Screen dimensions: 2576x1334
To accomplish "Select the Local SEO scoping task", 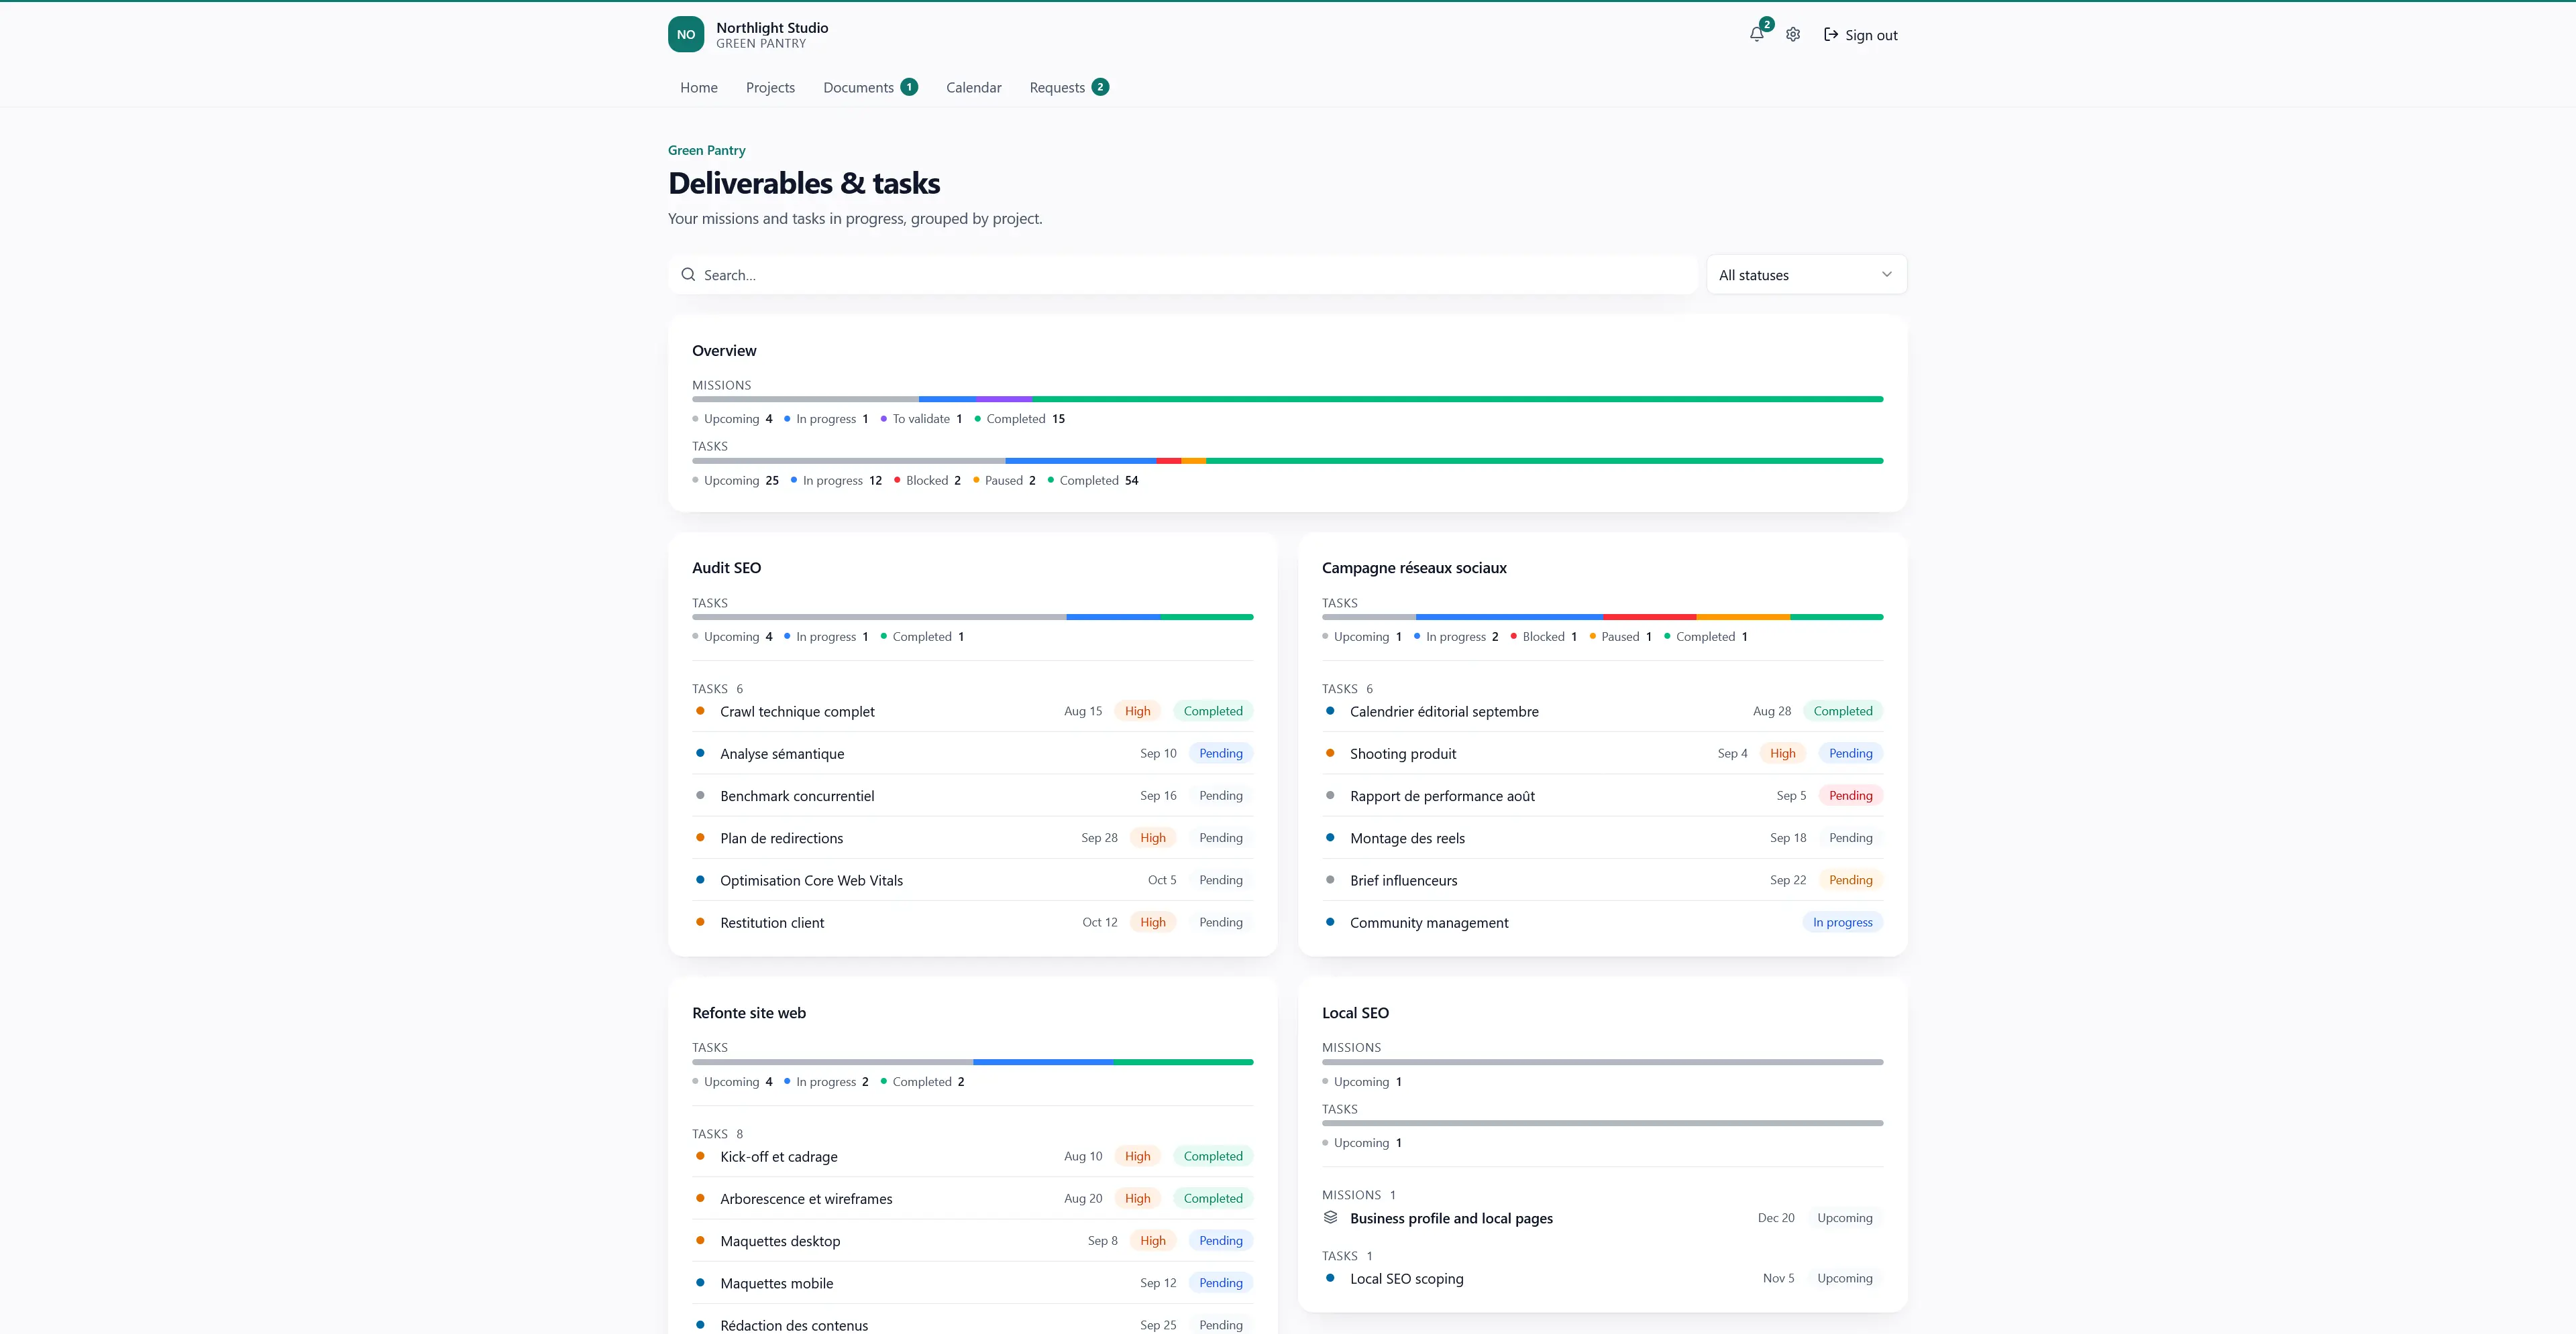I will [1602, 1278].
